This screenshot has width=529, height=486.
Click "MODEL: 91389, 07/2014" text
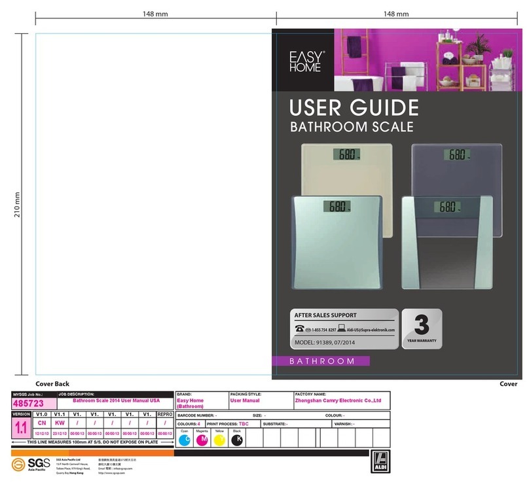(325, 343)
